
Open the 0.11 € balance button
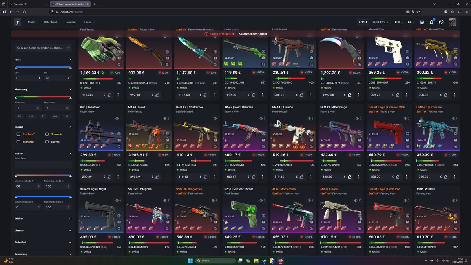coord(363,22)
